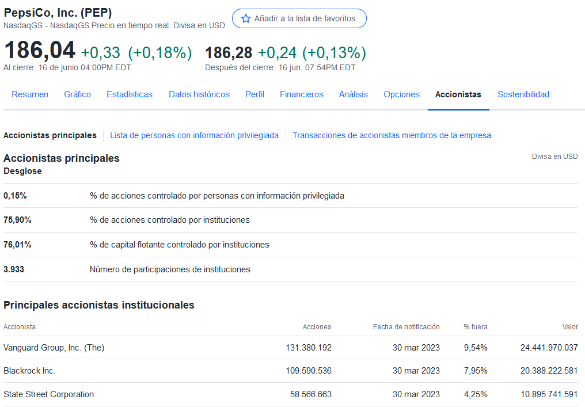Click the 'Desglose' subheading

click(x=23, y=171)
